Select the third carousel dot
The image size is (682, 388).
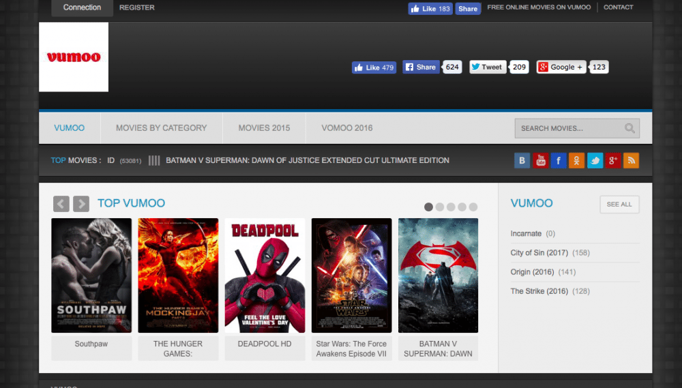coord(451,207)
